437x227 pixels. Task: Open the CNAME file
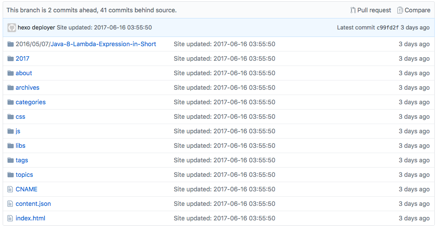(x=26, y=189)
